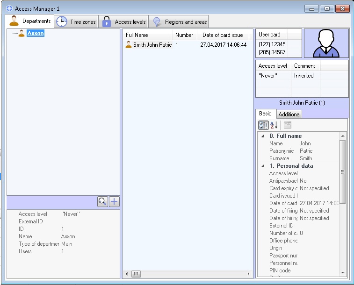354x285 pixels.
Task: Click the Access Manager title bar icon
Action: (9, 9)
